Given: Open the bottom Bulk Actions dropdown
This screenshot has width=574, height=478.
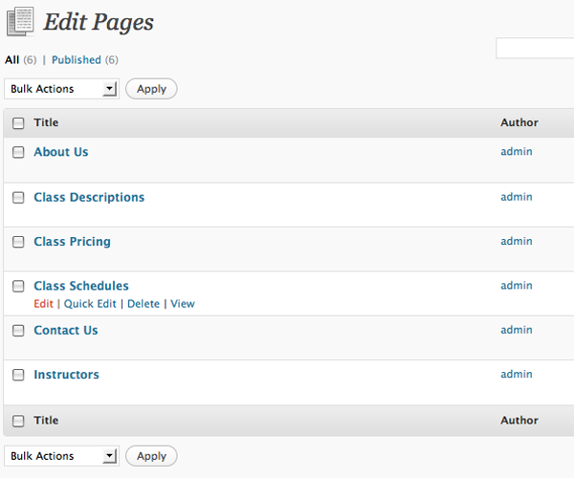Looking at the screenshot, I should click(61, 456).
